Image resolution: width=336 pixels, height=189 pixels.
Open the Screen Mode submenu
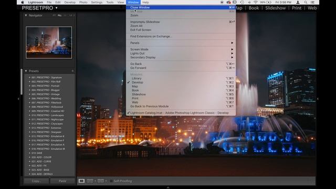[181, 49]
